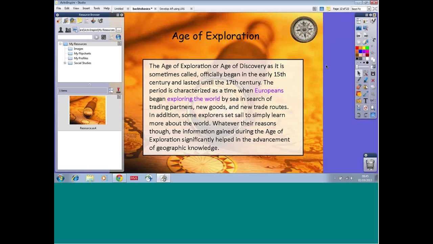433x244 pixels.
Task: Choose the Pen tool in toolbox
Action: 359,80
